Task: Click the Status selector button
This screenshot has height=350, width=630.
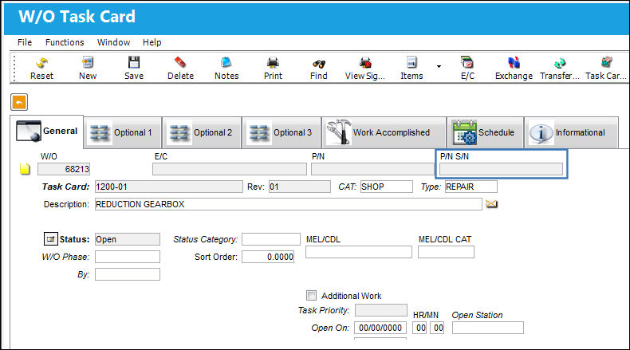Action: pos(50,239)
